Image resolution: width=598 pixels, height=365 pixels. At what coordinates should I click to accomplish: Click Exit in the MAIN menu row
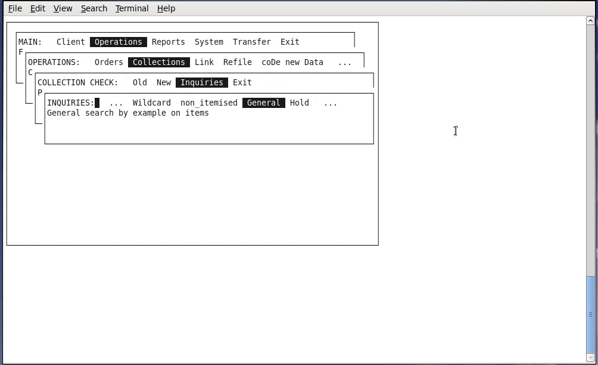point(289,42)
